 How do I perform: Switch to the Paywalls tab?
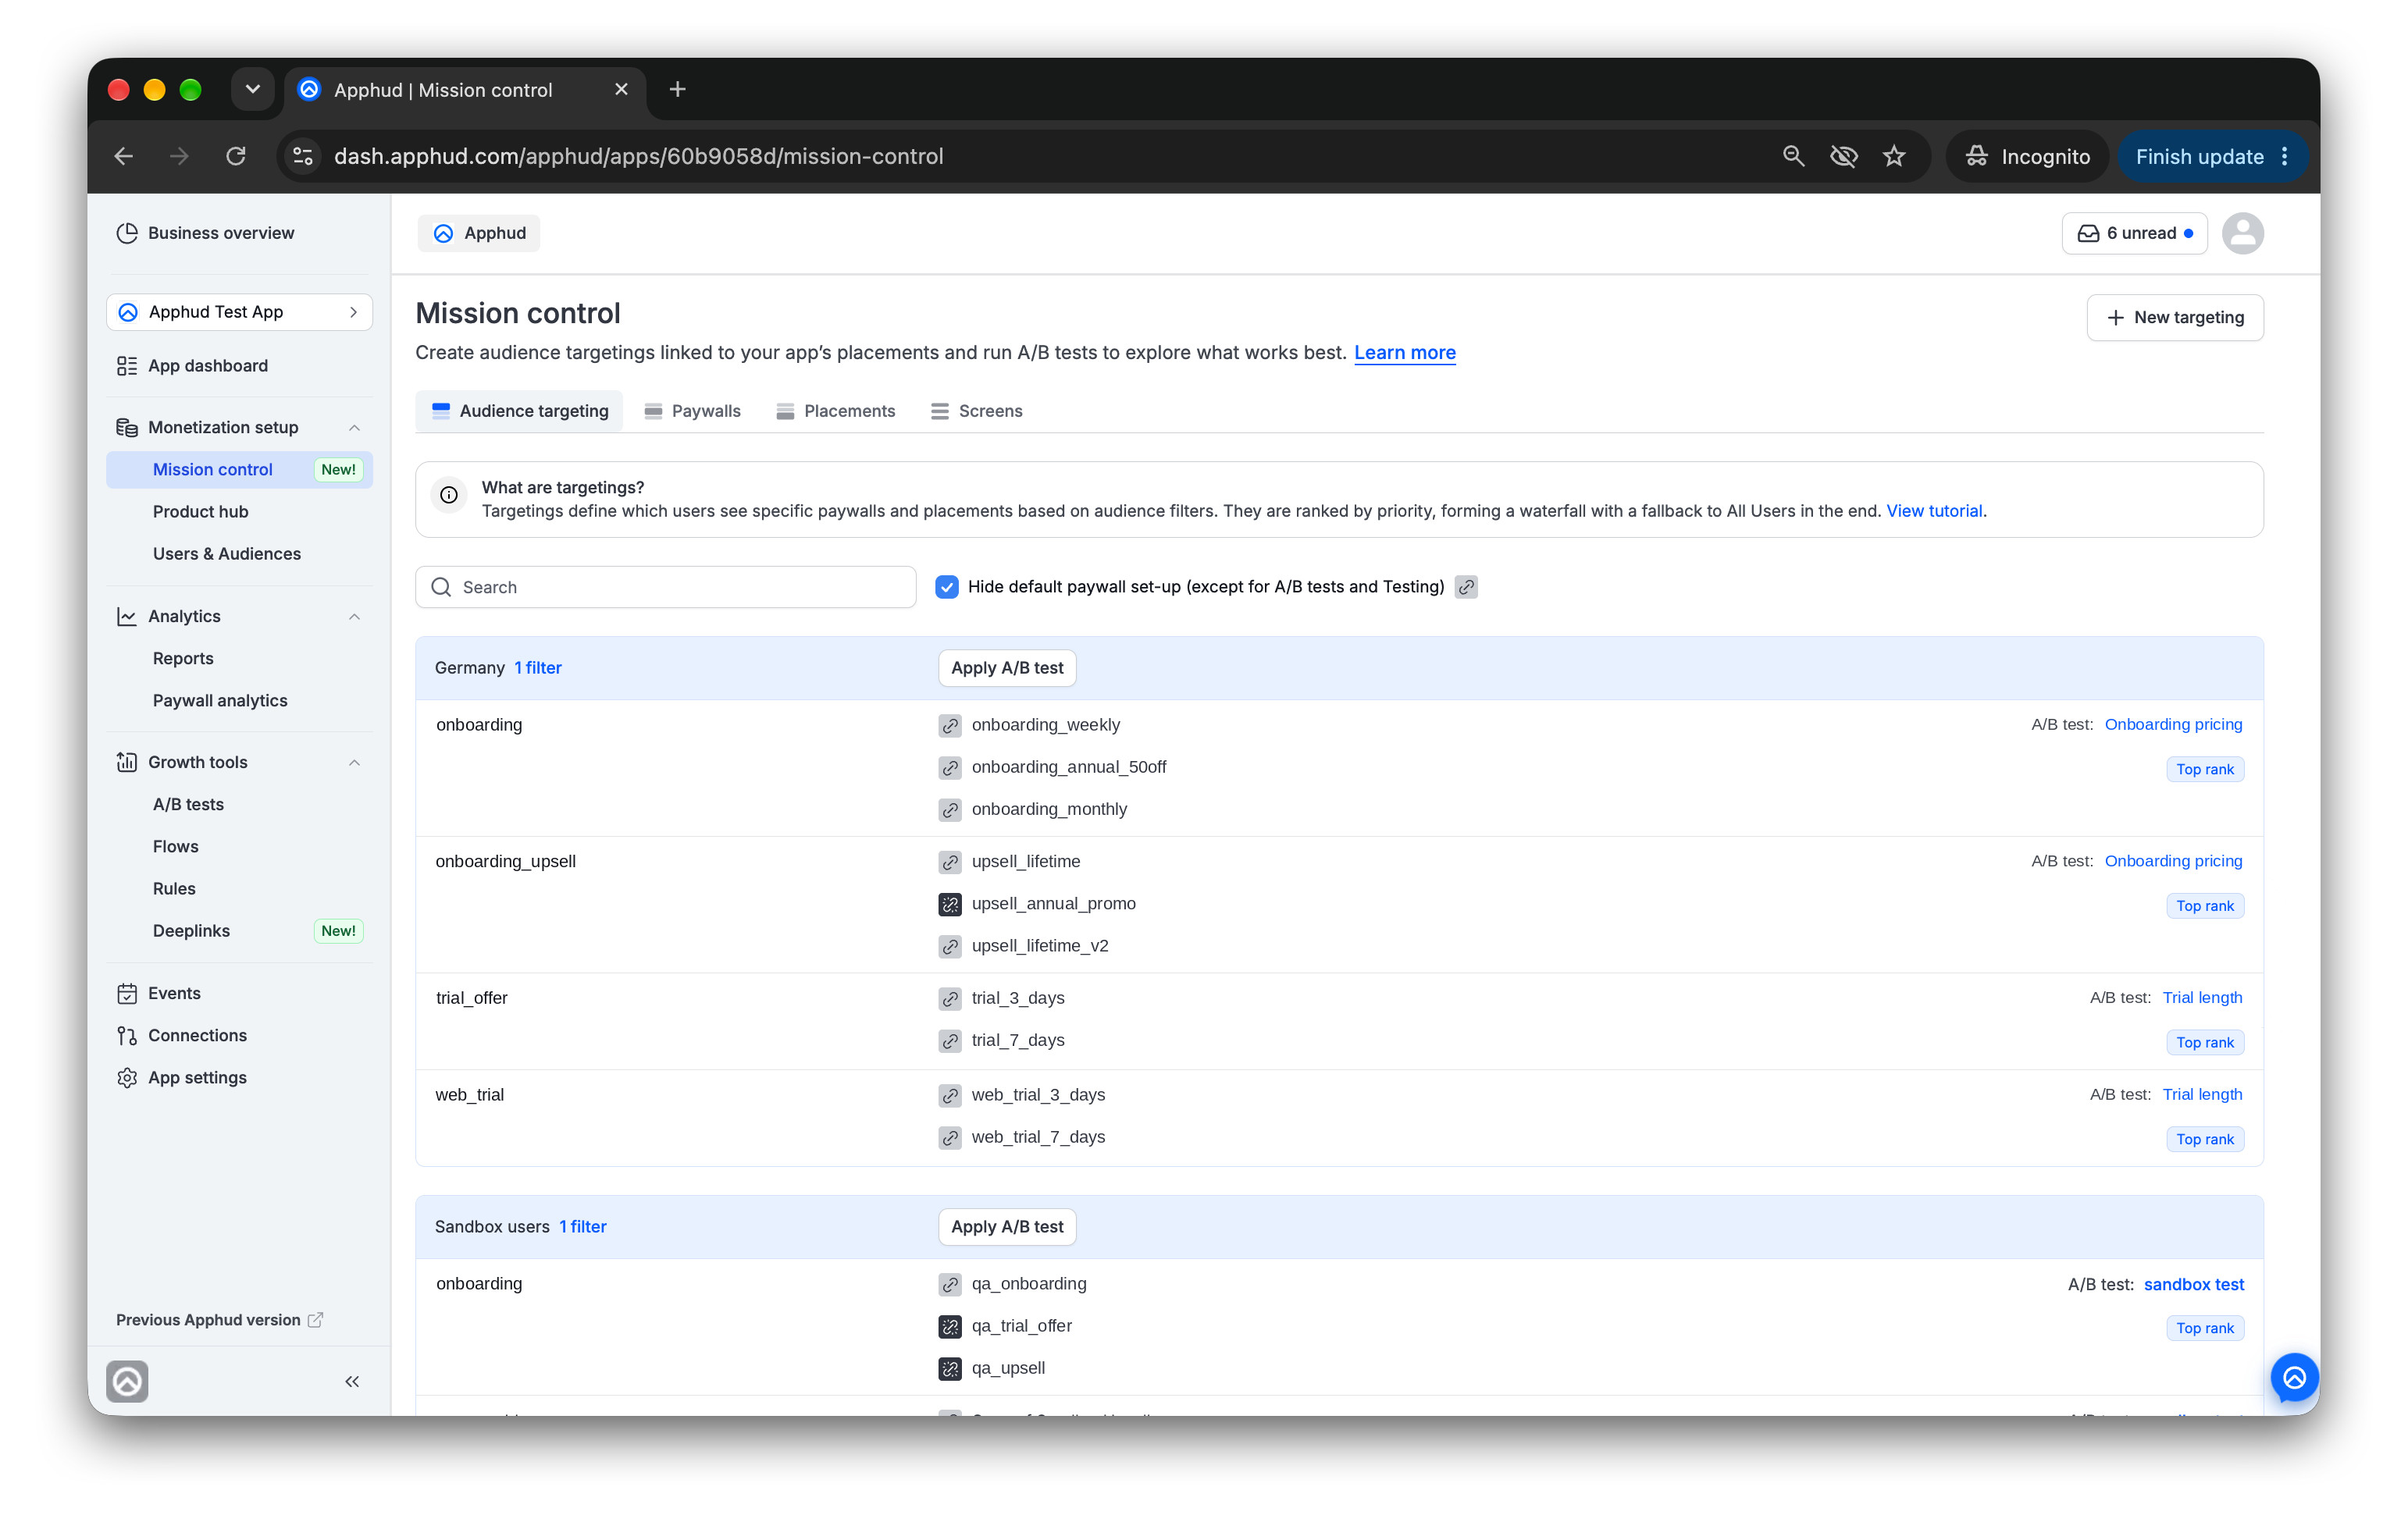point(693,411)
